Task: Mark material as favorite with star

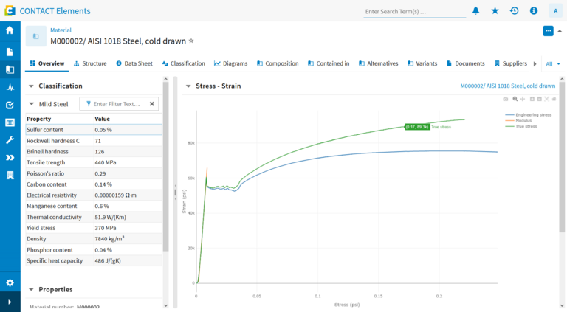Action: pyautogui.click(x=191, y=41)
